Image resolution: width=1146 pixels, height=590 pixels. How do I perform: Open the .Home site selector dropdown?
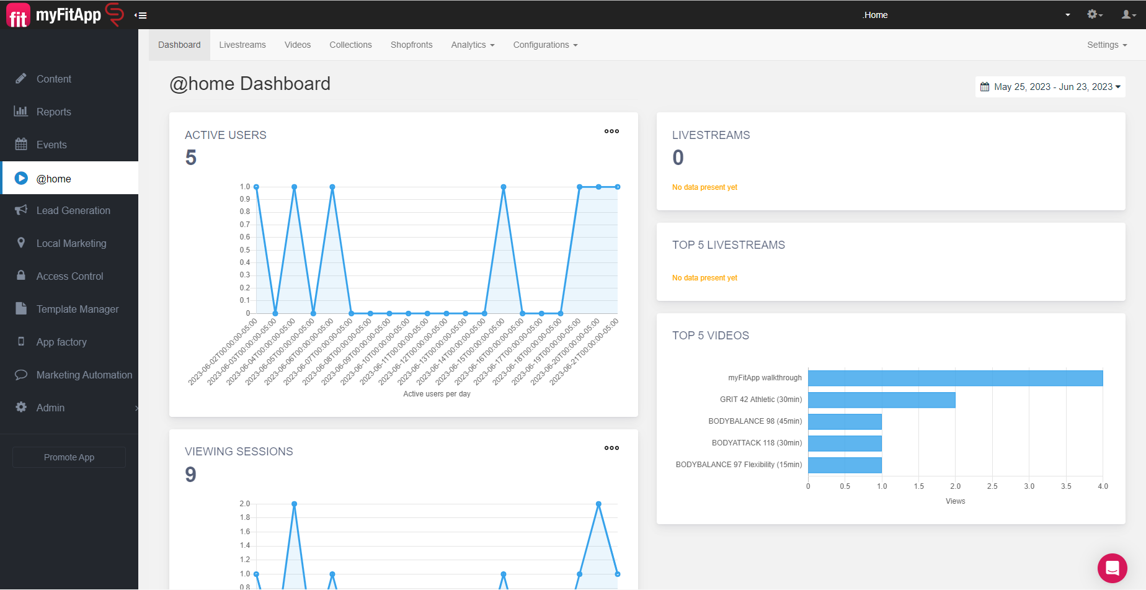pos(966,15)
